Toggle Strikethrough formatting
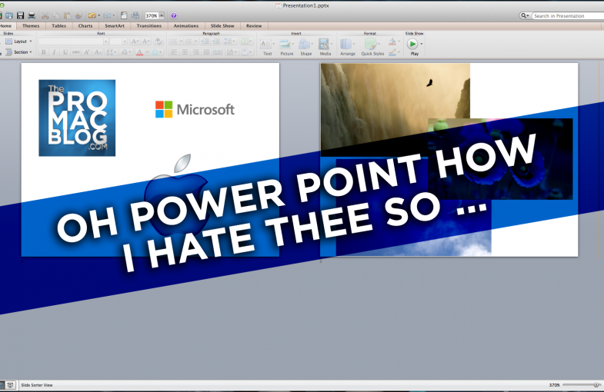 [x=76, y=52]
